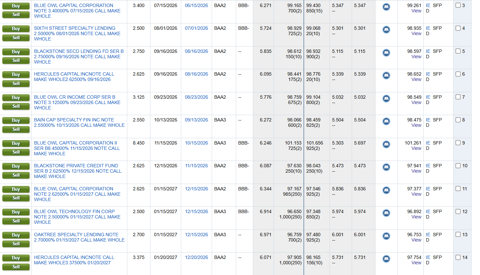The height and width of the screenshot is (275, 480).
Task: Click the book icon for Hercules 2.625% note
Action: pyautogui.click(x=386, y=75)
